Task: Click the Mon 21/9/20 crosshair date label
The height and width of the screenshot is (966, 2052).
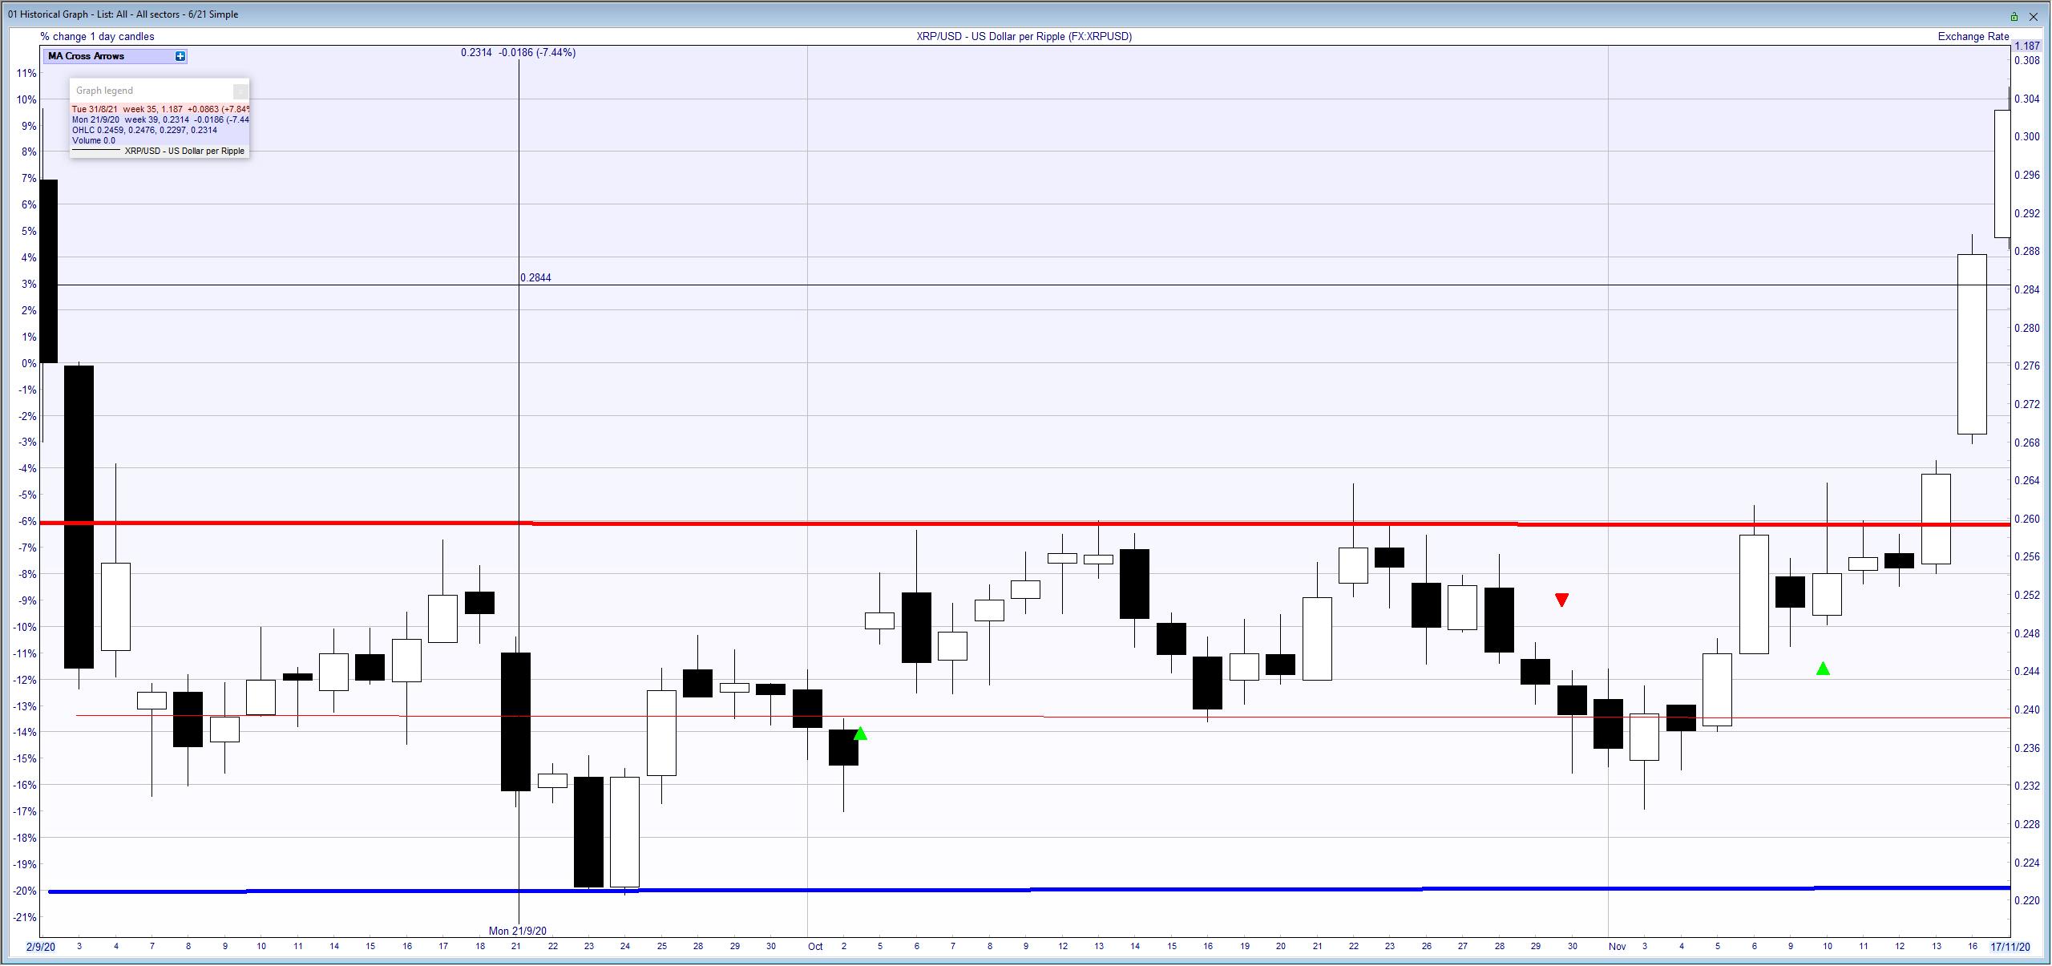Action: point(518,931)
